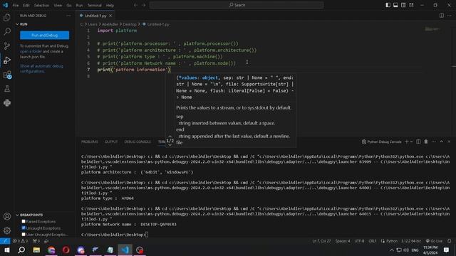
Task: Go forward with navigation arrow
Action: tap(143, 5)
